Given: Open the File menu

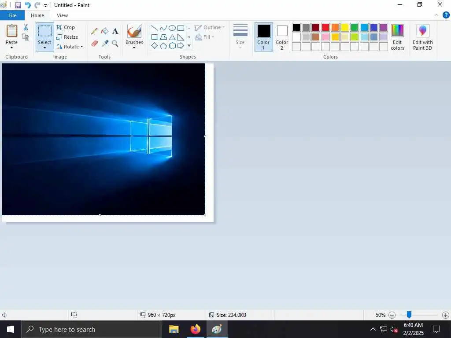Looking at the screenshot, I should (x=12, y=15).
